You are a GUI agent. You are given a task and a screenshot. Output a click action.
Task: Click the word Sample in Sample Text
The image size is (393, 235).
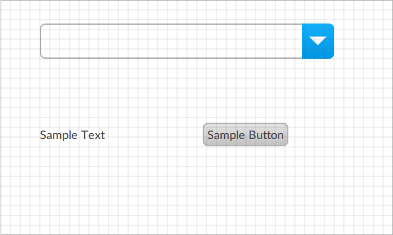pyautogui.click(x=59, y=136)
